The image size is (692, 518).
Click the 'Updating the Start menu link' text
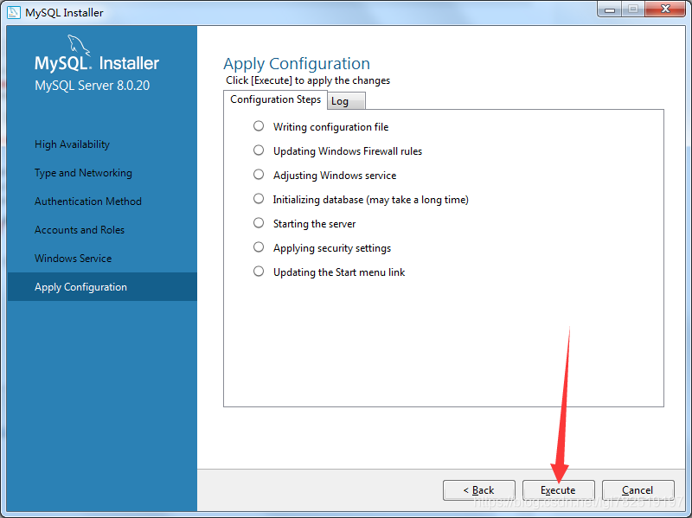(339, 272)
